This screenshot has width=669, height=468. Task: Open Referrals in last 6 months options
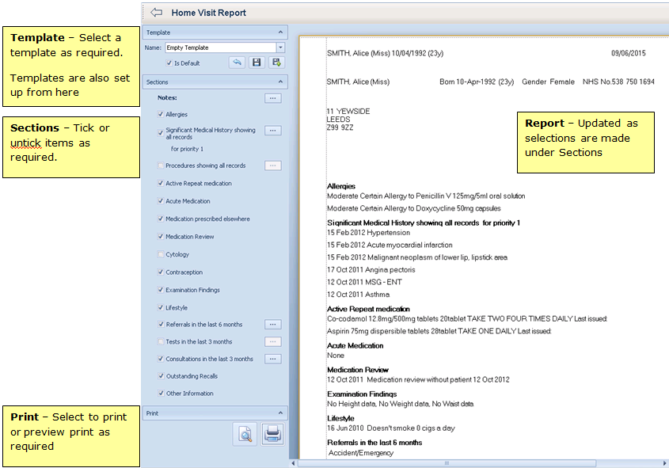point(272,325)
